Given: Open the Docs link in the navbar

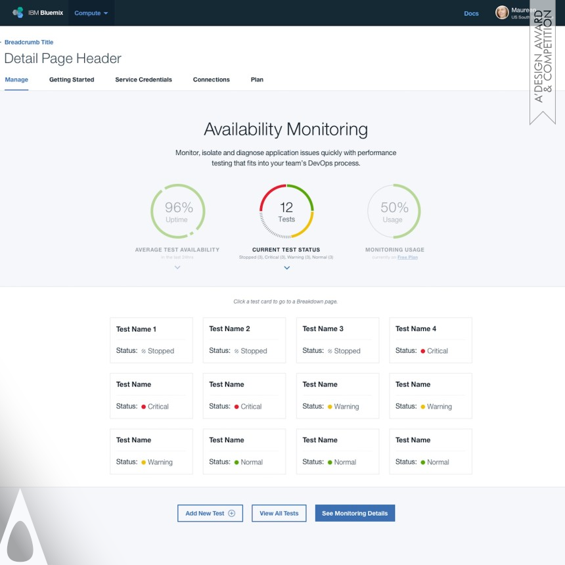Looking at the screenshot, I should (x=471, y=13).
